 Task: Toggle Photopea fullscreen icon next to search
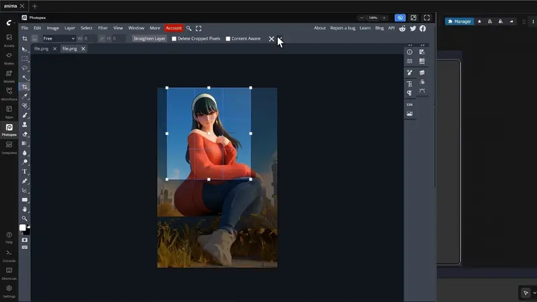199,28
